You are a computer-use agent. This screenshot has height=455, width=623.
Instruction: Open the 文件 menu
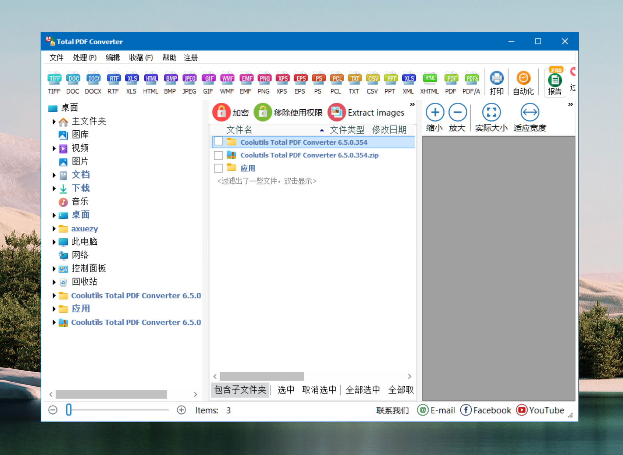point(57,58)
